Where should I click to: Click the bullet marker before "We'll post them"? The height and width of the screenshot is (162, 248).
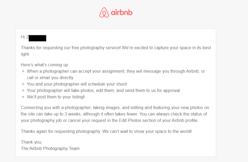click(23, 97)
